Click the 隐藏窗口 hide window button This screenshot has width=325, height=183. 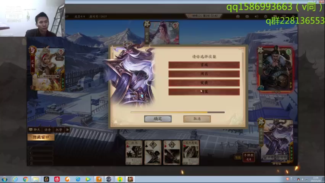41,137
